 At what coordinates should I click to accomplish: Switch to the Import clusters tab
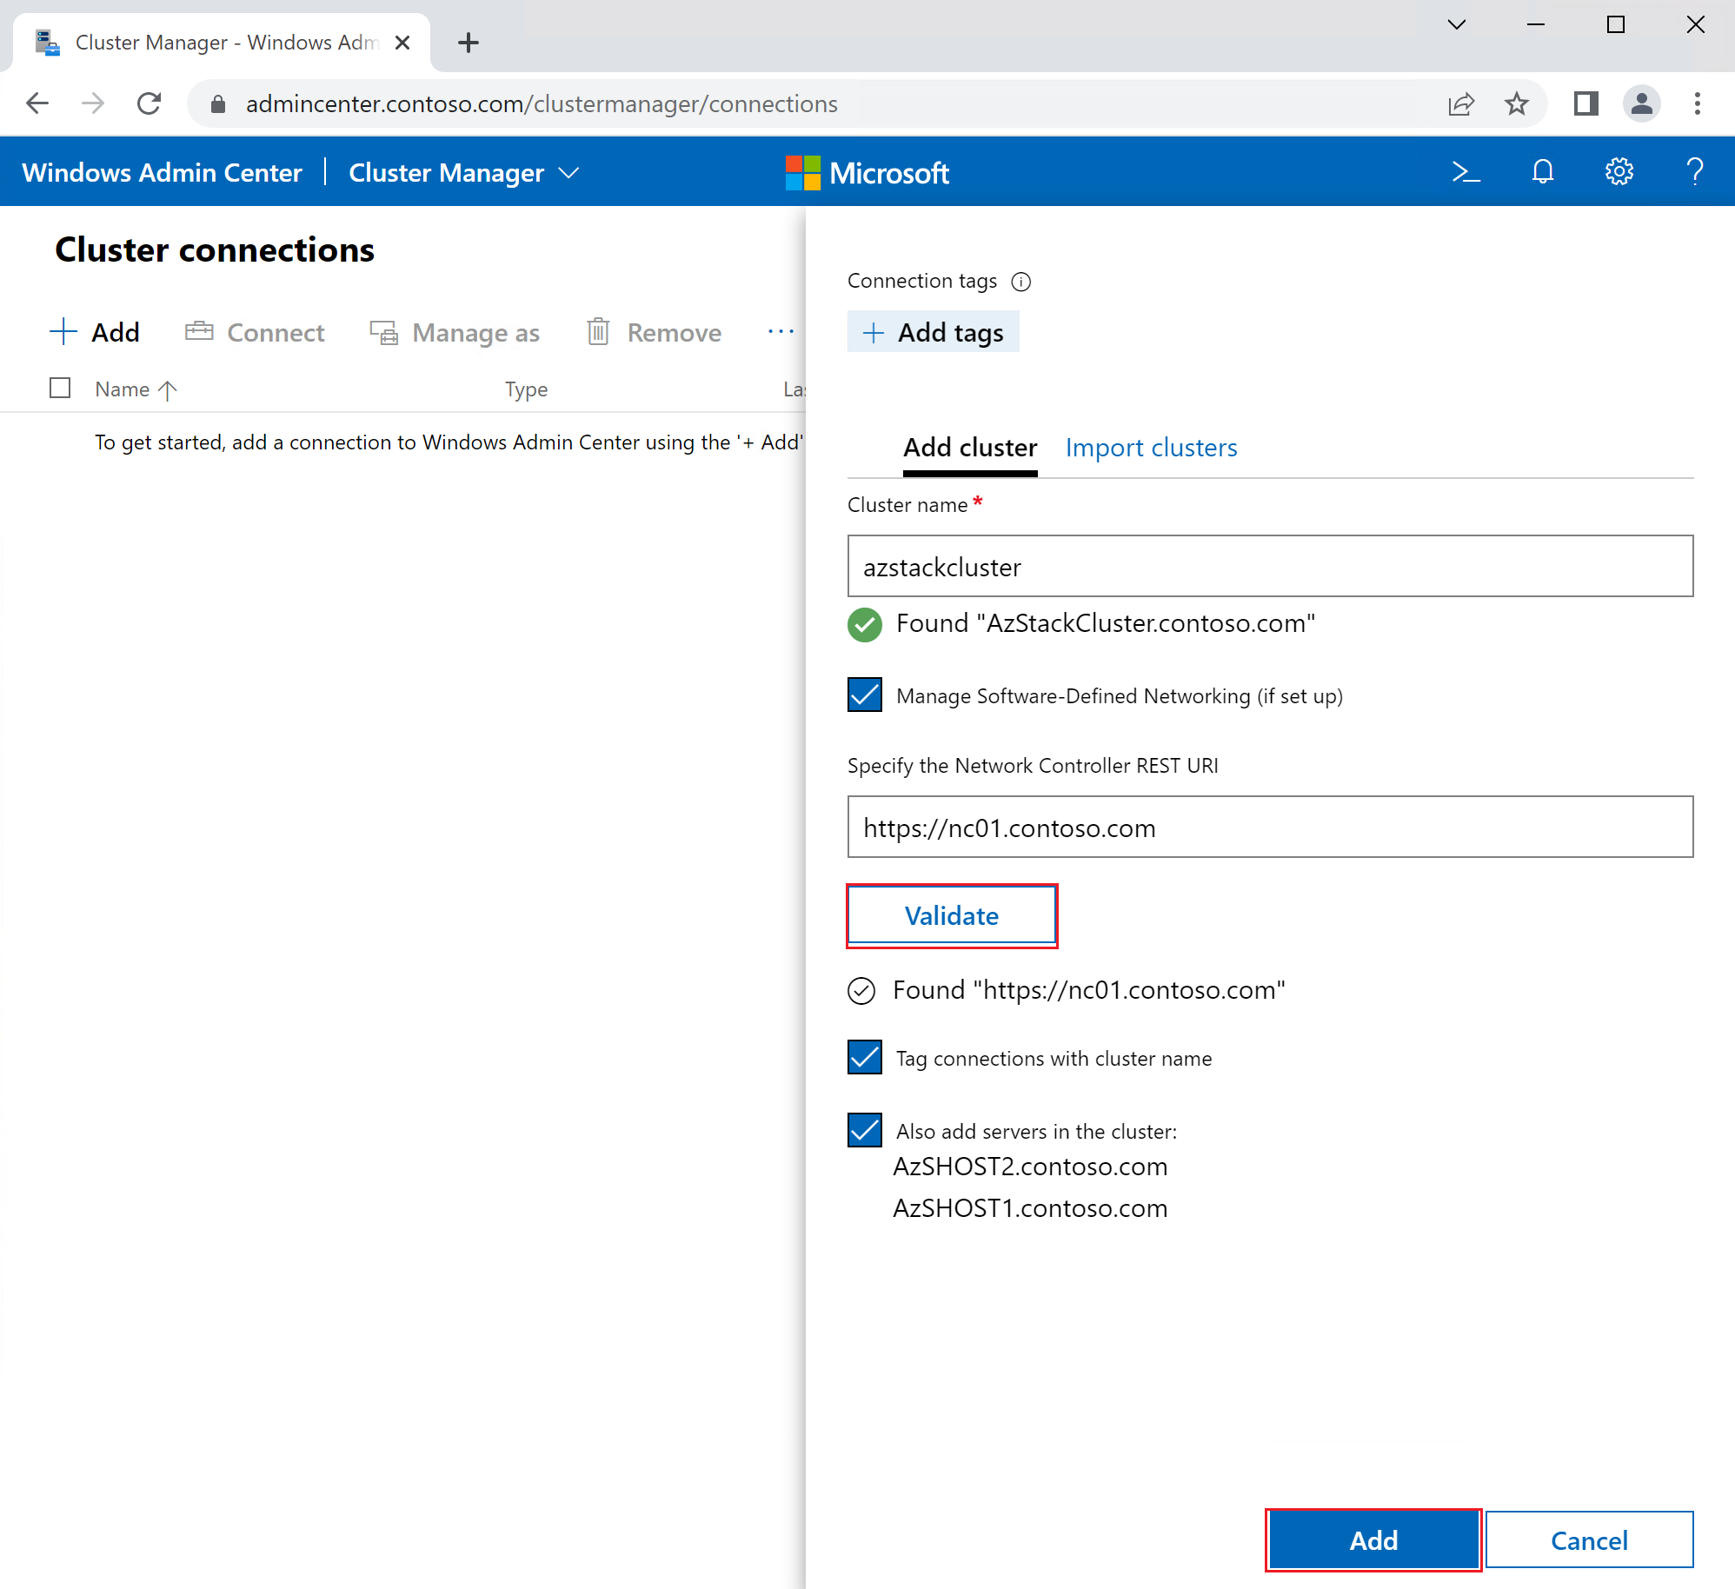1151,449
